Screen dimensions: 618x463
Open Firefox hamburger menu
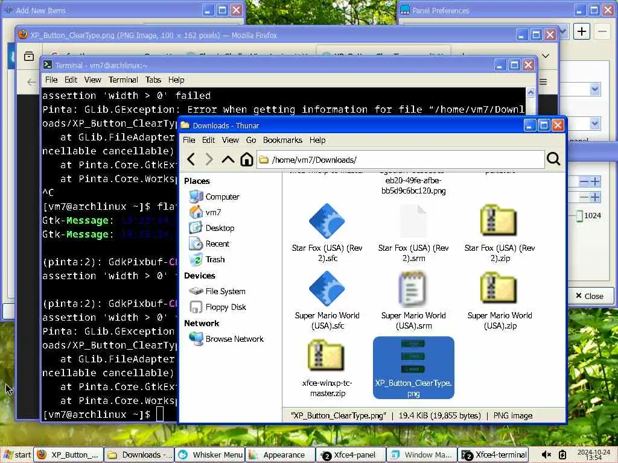543,82
